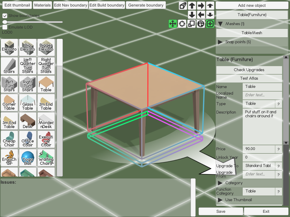Screen dimensions: 290x217
Task: Expand the Category section
Action: click(x=220, y=183)
